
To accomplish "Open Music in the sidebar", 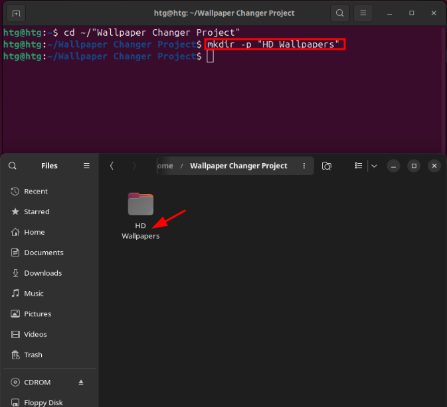I will tap(50, 294).
